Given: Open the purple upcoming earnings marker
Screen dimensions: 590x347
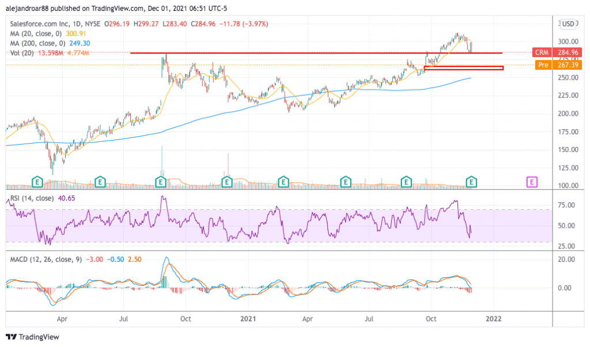Looking at the screenshot, I should point(532,182).
